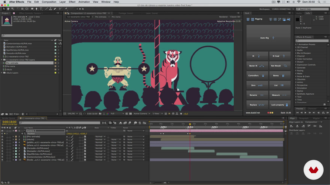Open the Workspace dropdown
Viewport: 330px width, 185px height.
(x=283, y=9)
